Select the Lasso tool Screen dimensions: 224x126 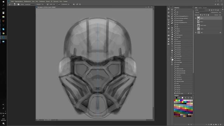click(x=172, y=14)
